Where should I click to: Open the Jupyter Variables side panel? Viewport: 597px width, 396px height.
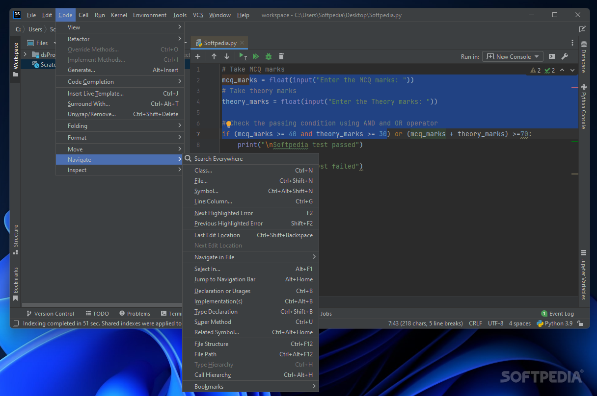584,274
